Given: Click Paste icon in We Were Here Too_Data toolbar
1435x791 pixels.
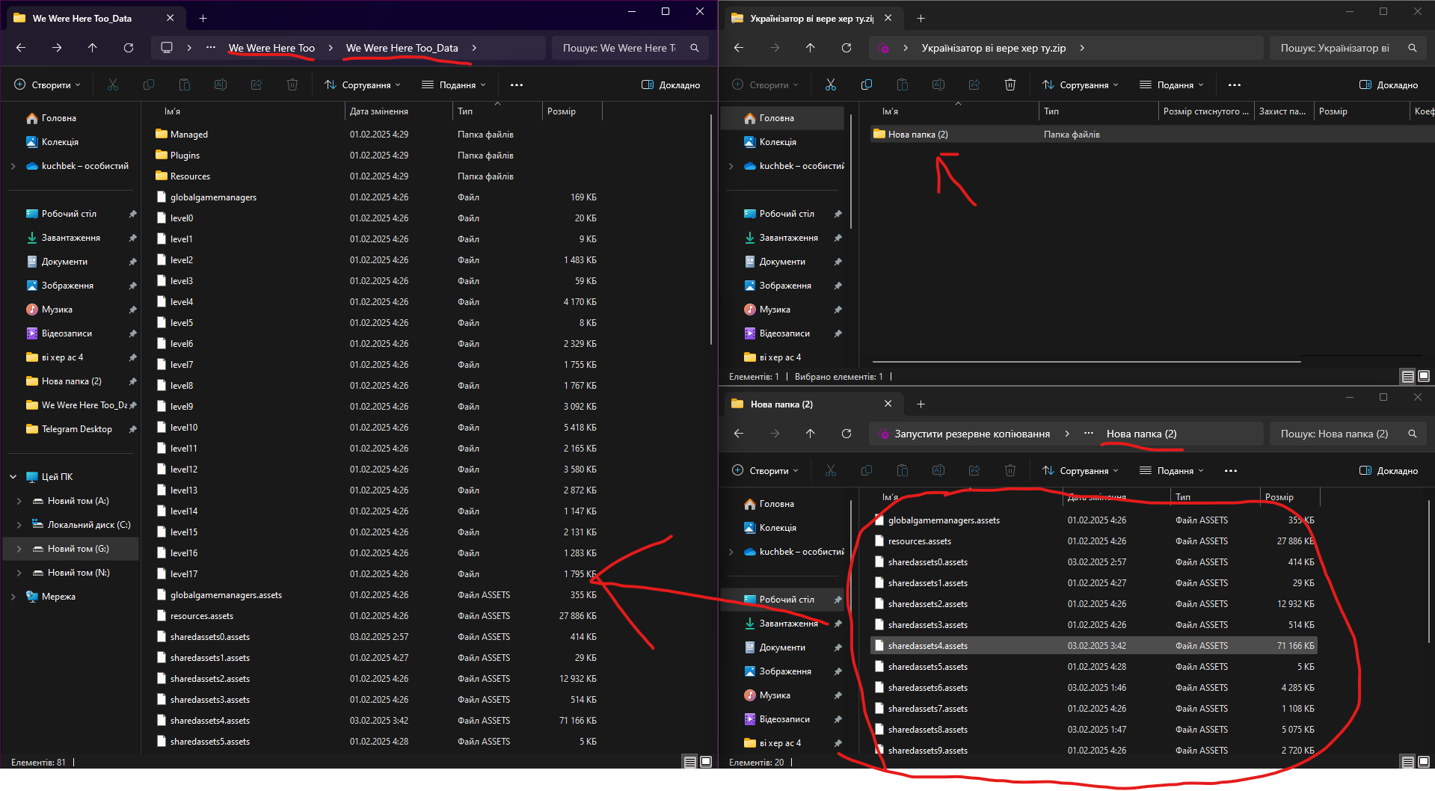Looking at the screenshot, I should coord(185,85).
